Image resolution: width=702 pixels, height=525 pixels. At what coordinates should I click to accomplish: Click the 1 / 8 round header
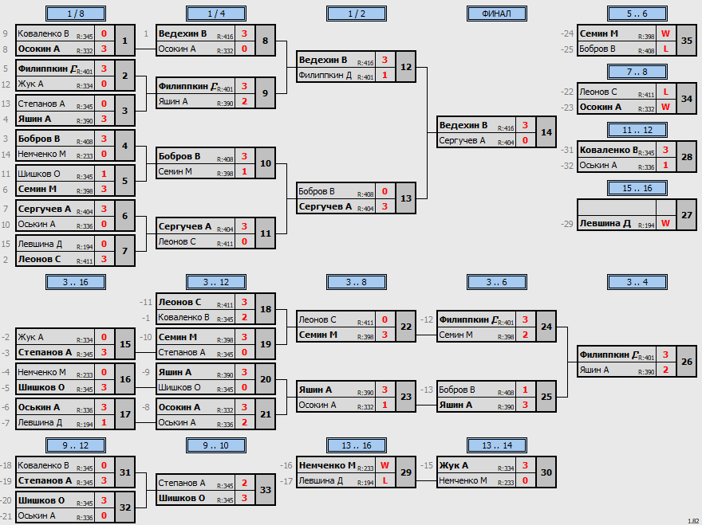tap(76, 14)
